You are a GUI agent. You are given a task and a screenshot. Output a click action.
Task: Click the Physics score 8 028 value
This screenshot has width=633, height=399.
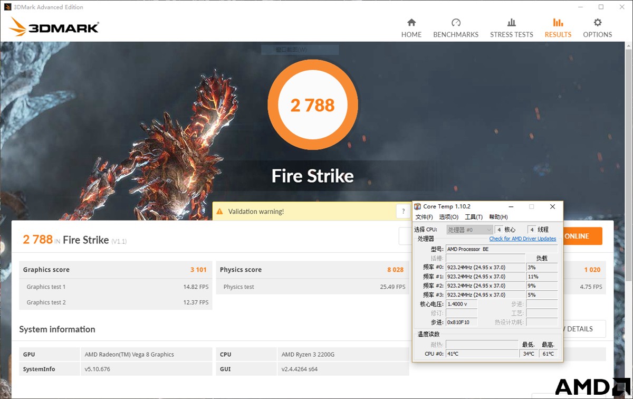[x=395, y=270]
